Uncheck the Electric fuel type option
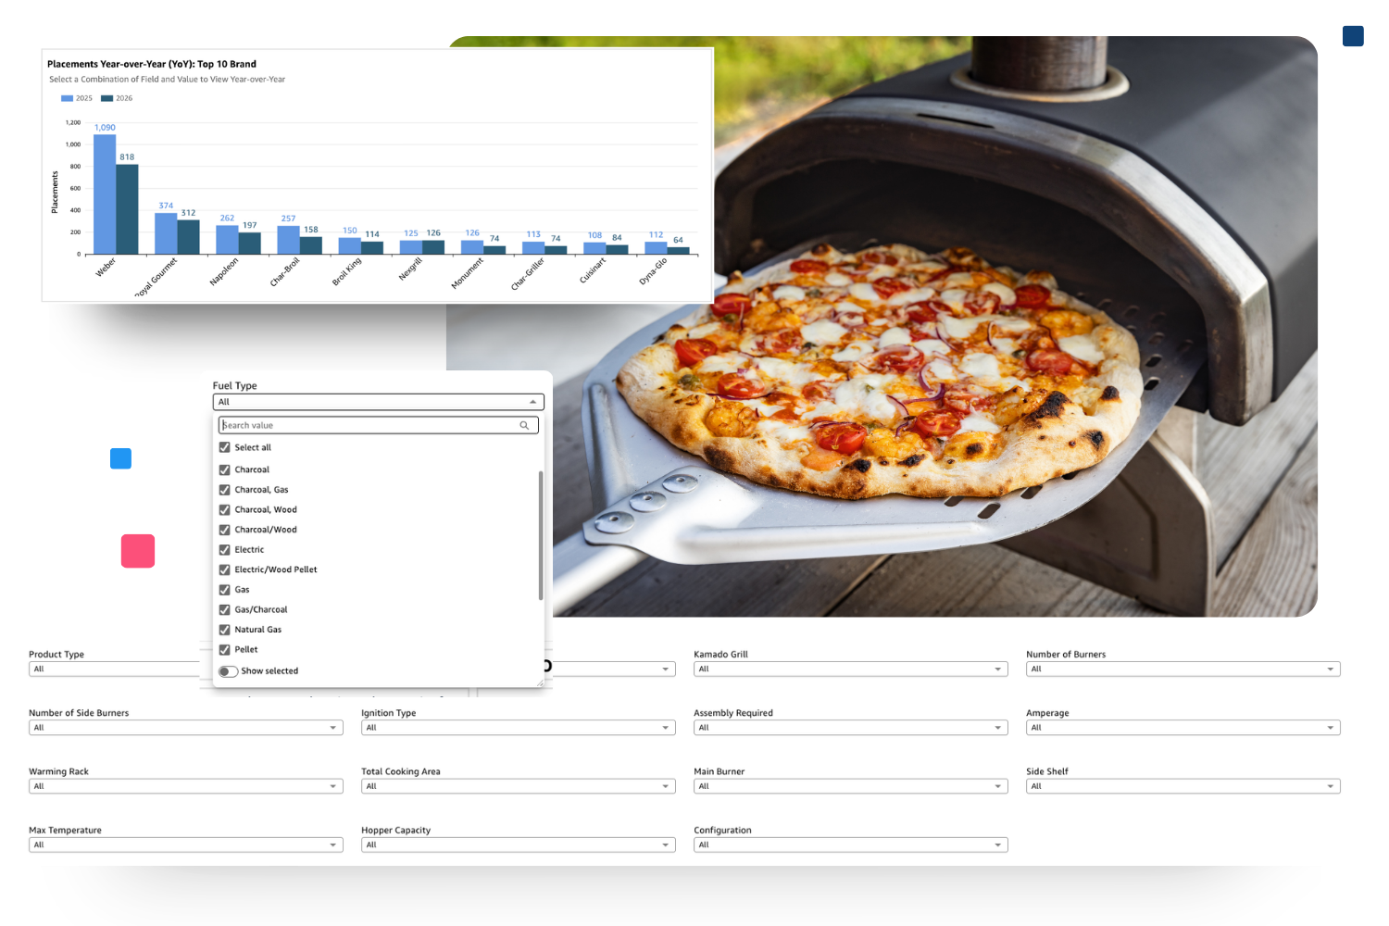 [x=225, y=549]
